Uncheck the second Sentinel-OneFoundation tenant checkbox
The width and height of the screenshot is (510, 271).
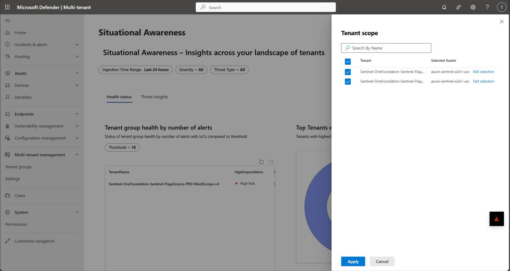pyautogui.click(x=348, y=82)
